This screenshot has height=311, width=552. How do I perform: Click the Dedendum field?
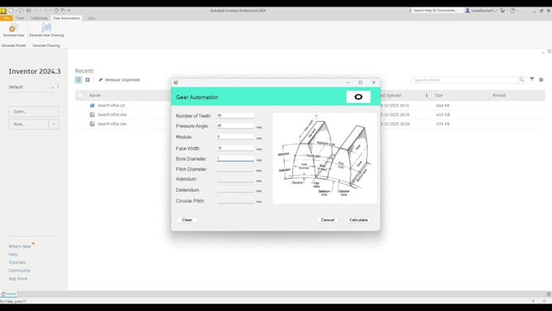point(235,190)
